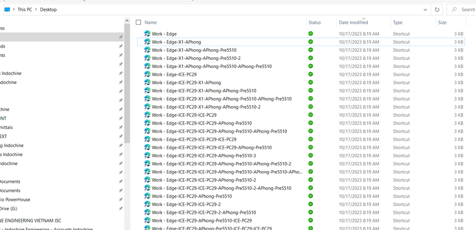
Task: Click the "Desktop" breadcrumb segment
Action: pyautogui.click(x=48, y=10)
